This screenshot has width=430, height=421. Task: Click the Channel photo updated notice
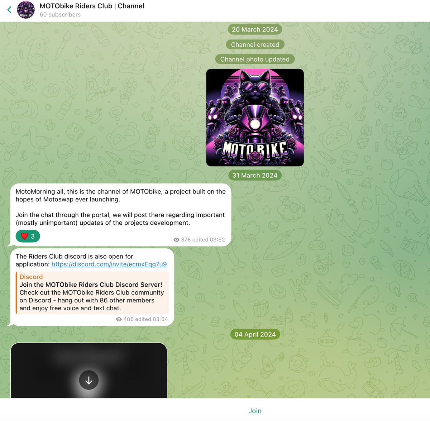click(x=255, y=59)
